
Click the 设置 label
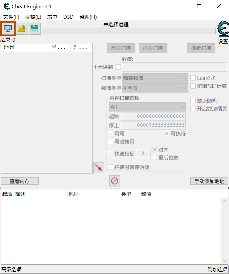point(223,41)
